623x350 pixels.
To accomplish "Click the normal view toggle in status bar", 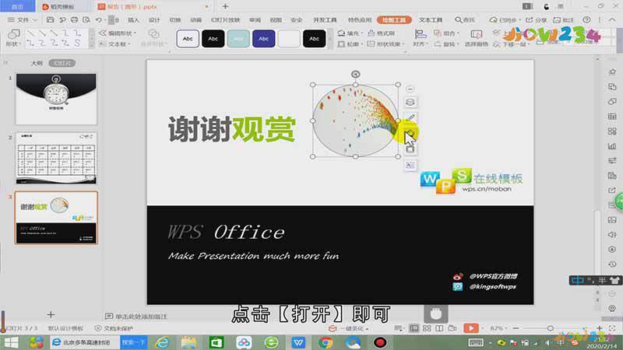I will point(414,328).
